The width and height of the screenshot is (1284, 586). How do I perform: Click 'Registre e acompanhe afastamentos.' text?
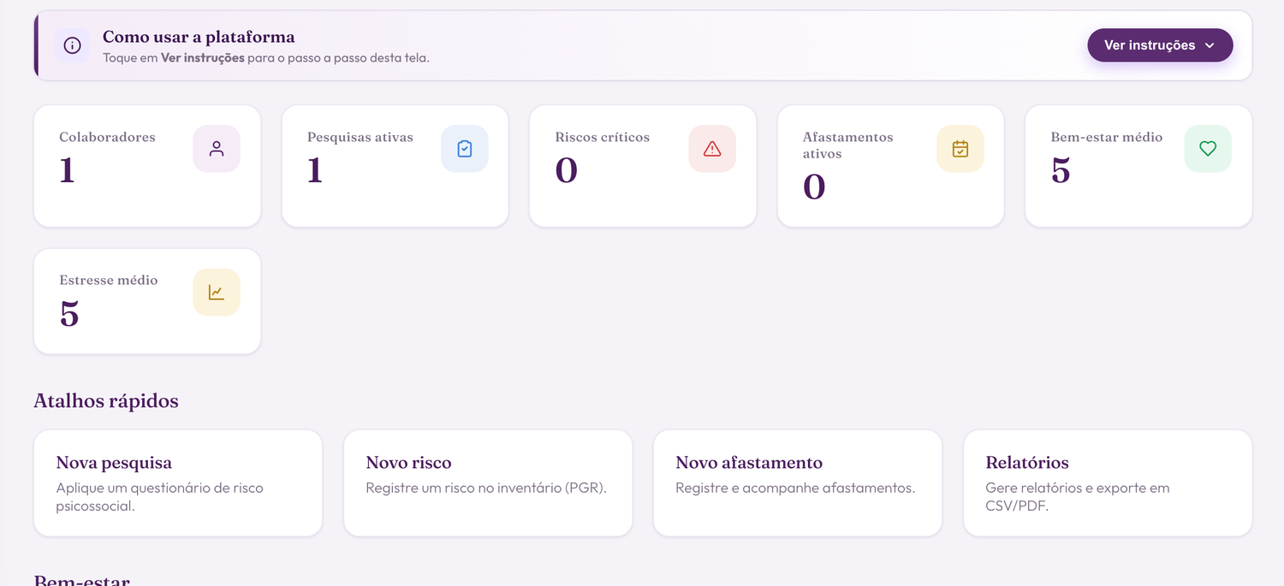(x=795, y=488)
